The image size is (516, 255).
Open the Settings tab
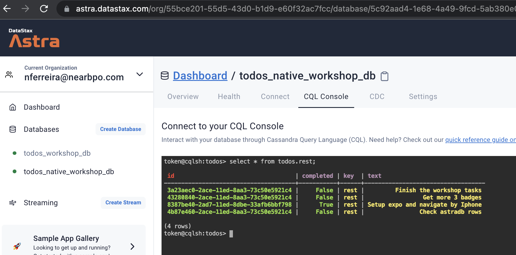tap(423, 96)
